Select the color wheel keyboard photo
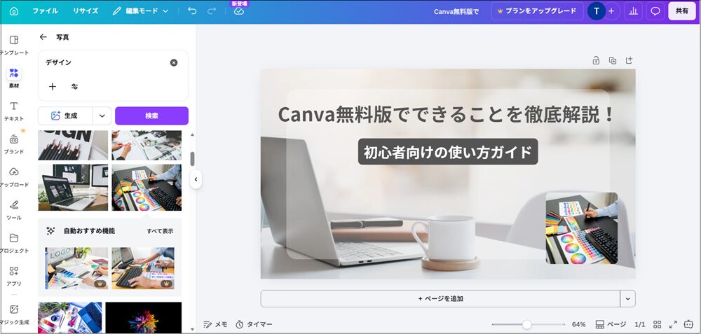The image size is (701, 334). 147,188
